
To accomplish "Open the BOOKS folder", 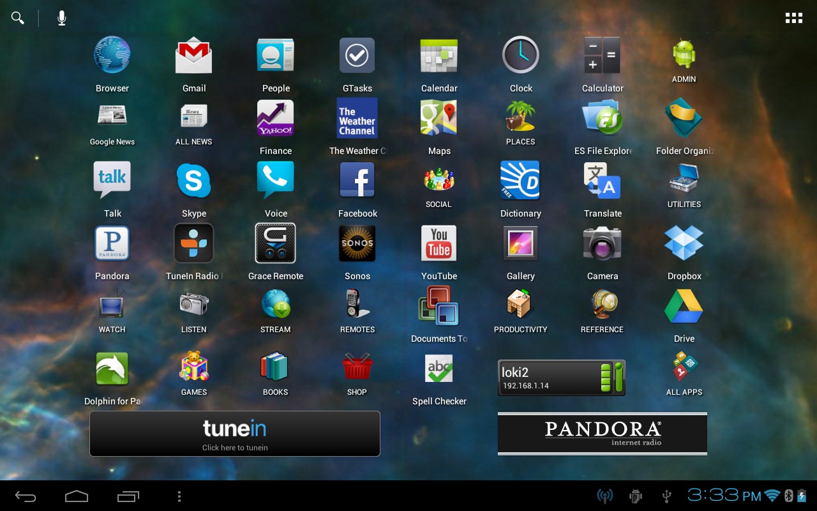I will coord(276,367).
